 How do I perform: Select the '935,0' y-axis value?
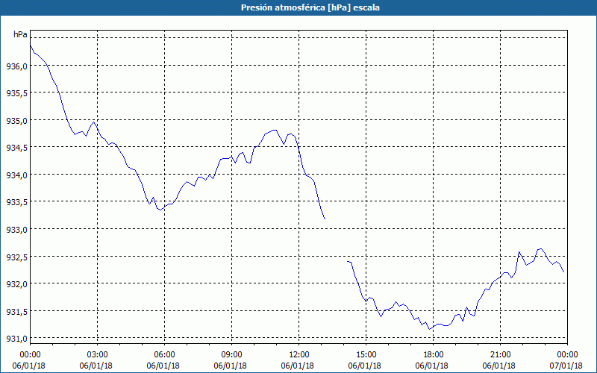(16, 120)
